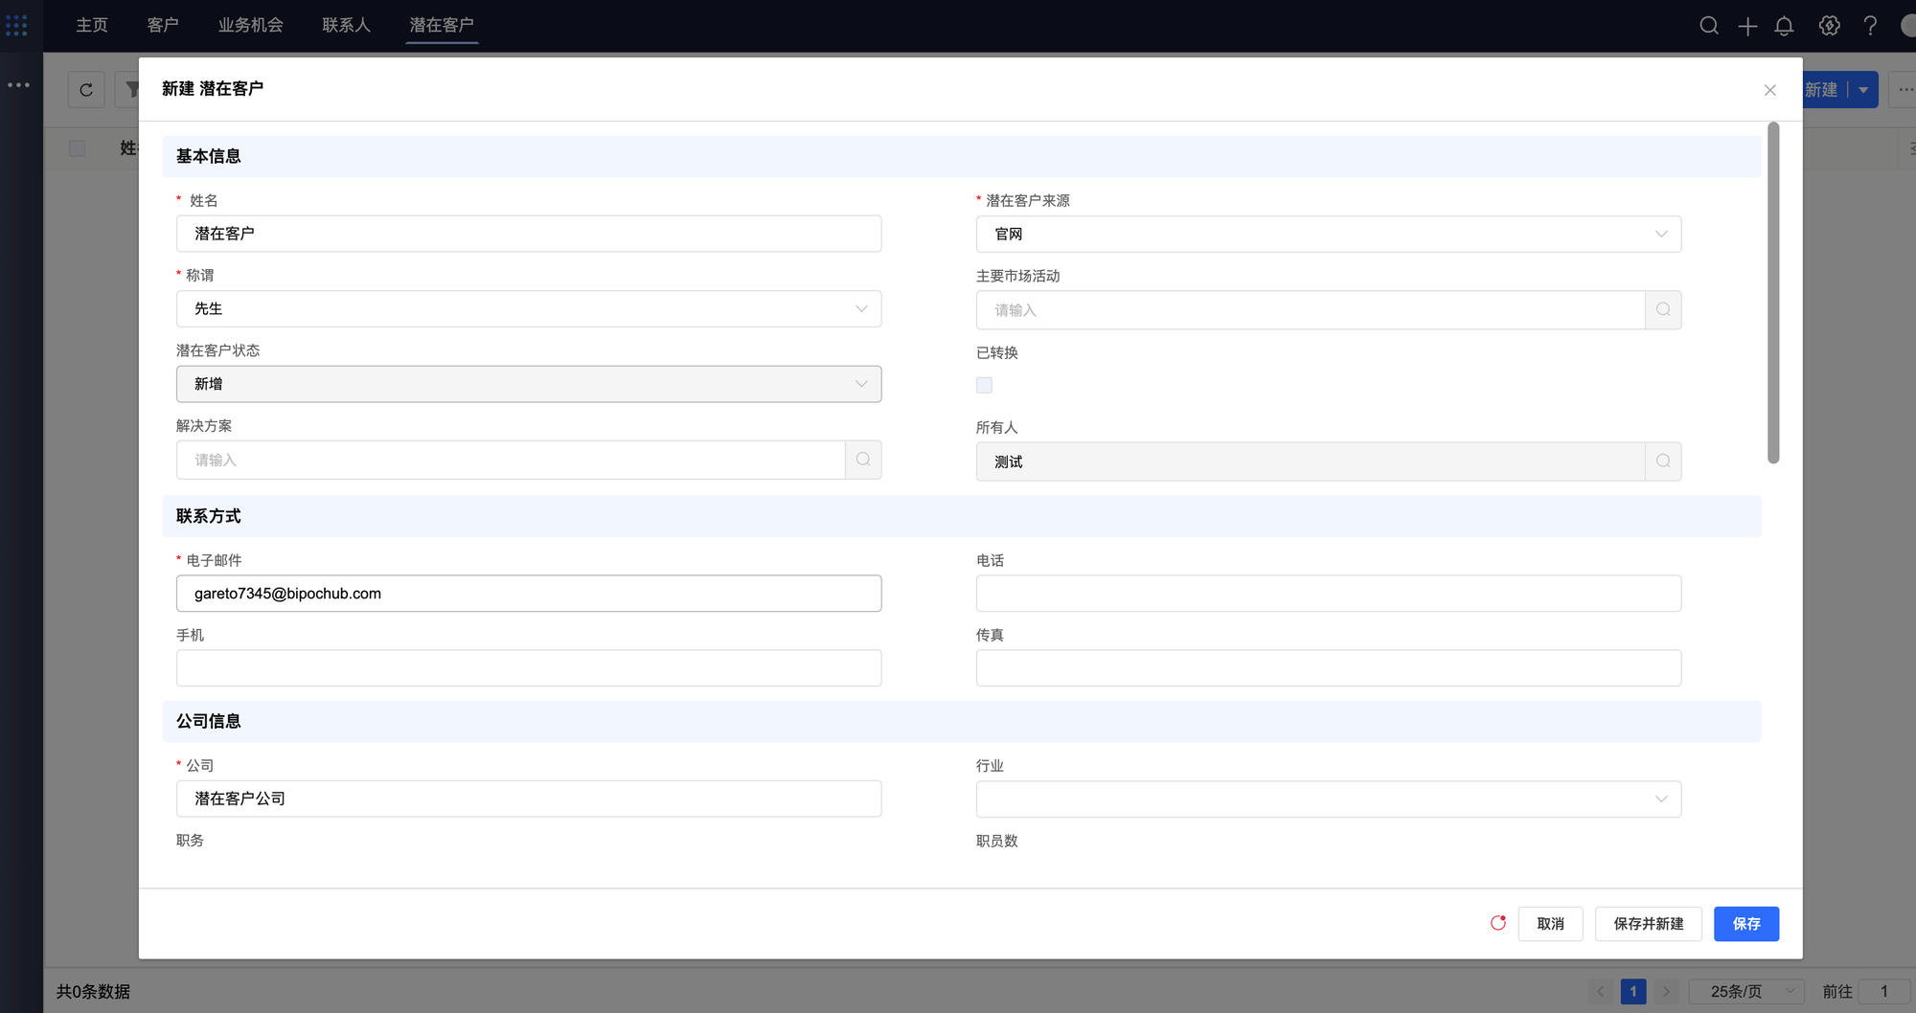Image resolution: width=1916 pixels, height=1013 pixels.
Task: Open the 称谓 dropdown
Action: pos(529,309)
